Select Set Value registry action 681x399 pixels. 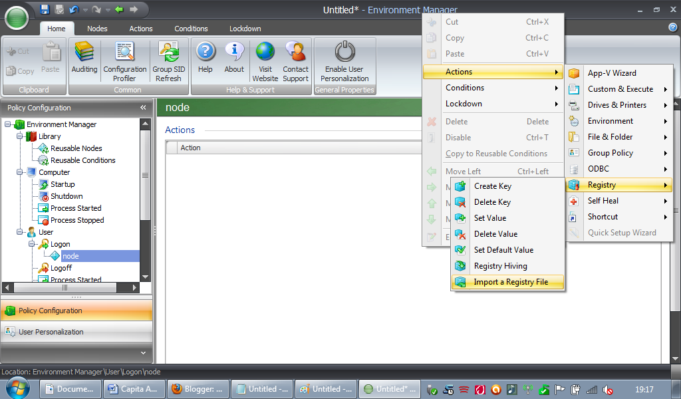tap(508, 218)
